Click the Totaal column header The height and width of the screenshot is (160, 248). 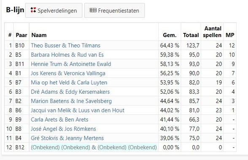(191, 35)
